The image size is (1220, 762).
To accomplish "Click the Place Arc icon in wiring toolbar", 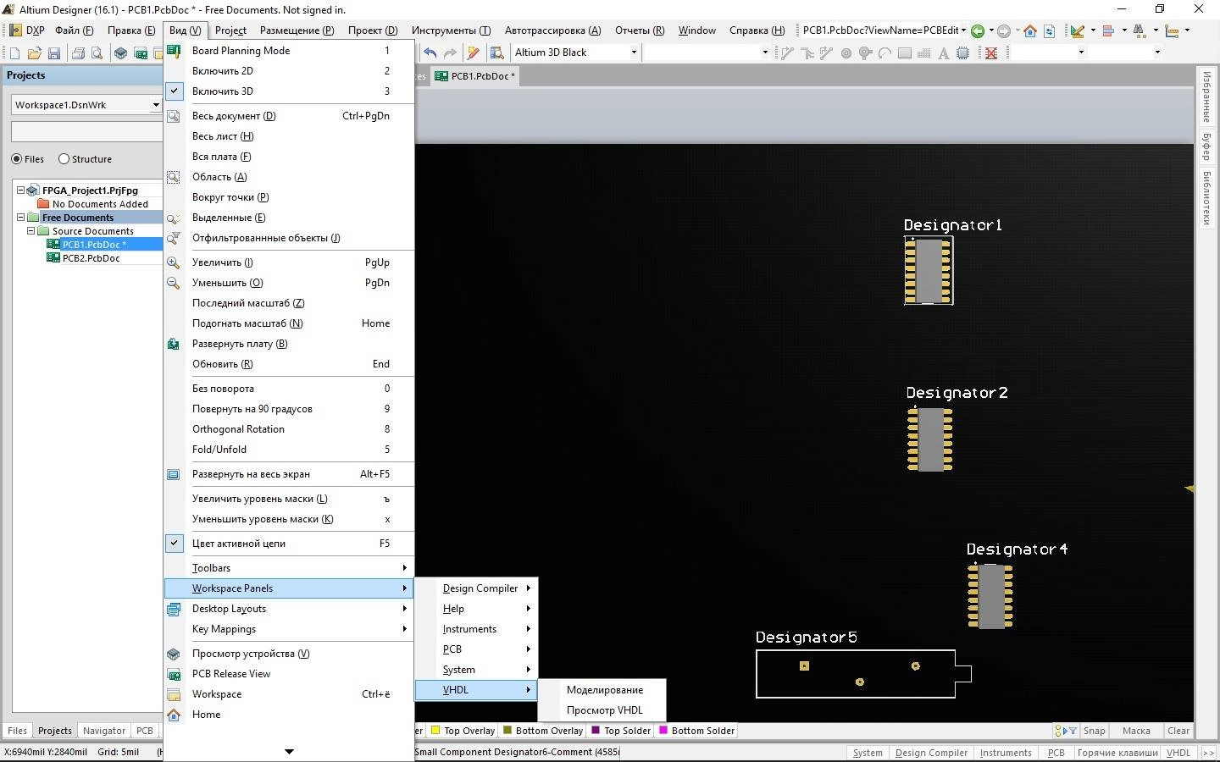I will click(x=884, y=52).
